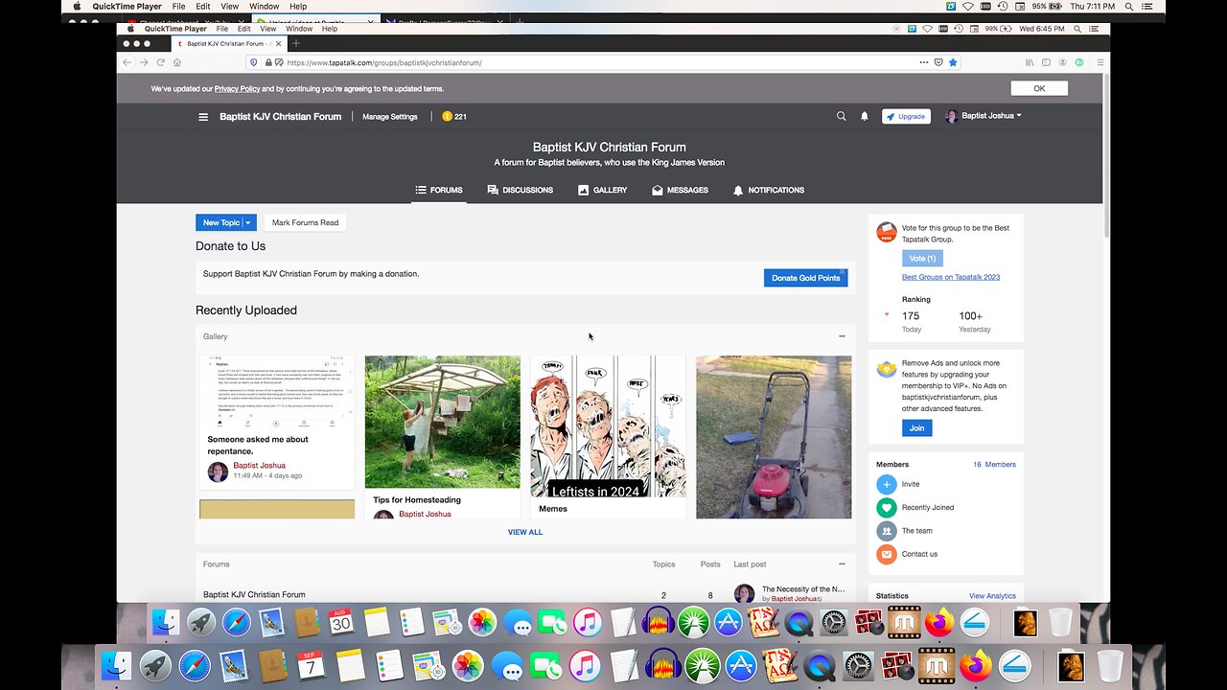Open Trash in the outer desktop Dock
The height and width of the screenshot is (690, 1227).
[x=1109, y=665]
